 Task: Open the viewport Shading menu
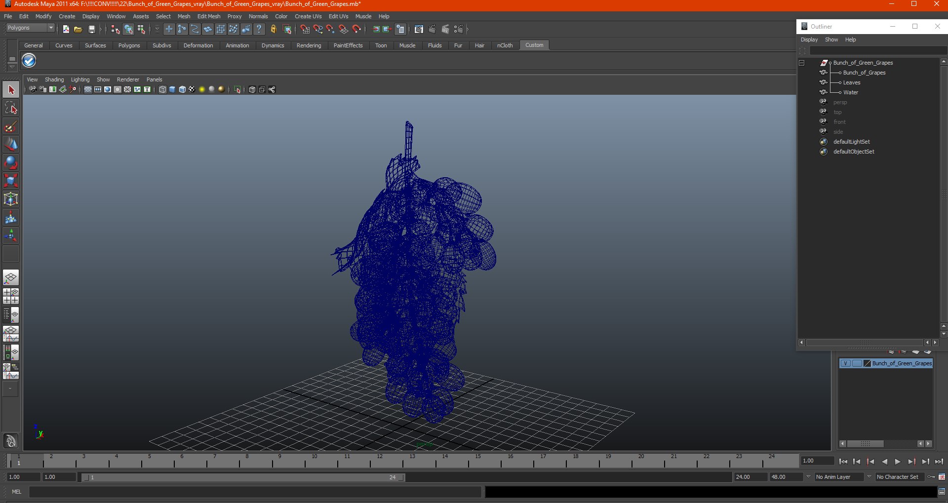[54, 79]
